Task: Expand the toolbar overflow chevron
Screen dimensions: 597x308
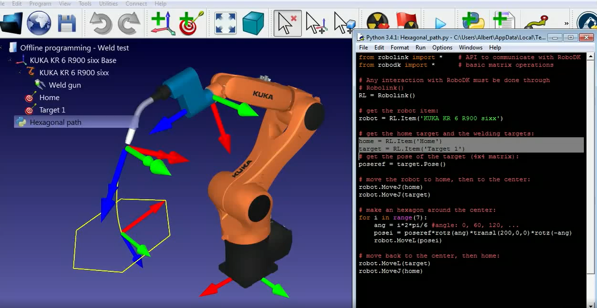Action: (566, 23)
